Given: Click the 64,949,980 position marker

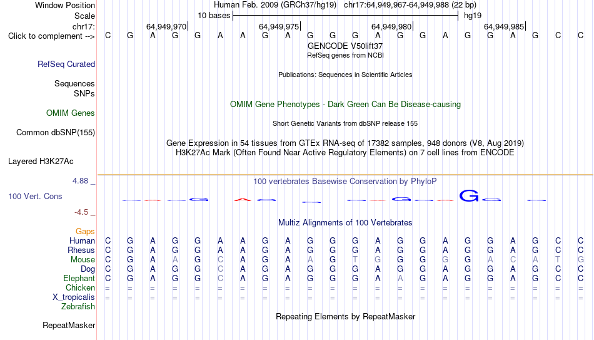Looking at the screenshot, I should coord(392,26).
